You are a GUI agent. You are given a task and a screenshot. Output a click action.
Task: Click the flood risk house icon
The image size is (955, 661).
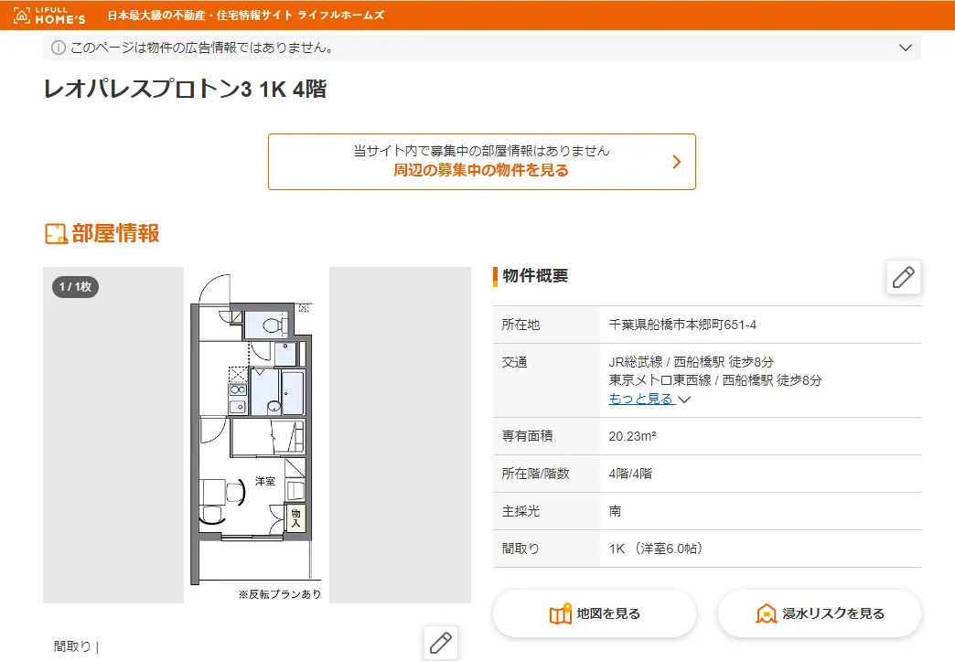click(x=766, y=614)
